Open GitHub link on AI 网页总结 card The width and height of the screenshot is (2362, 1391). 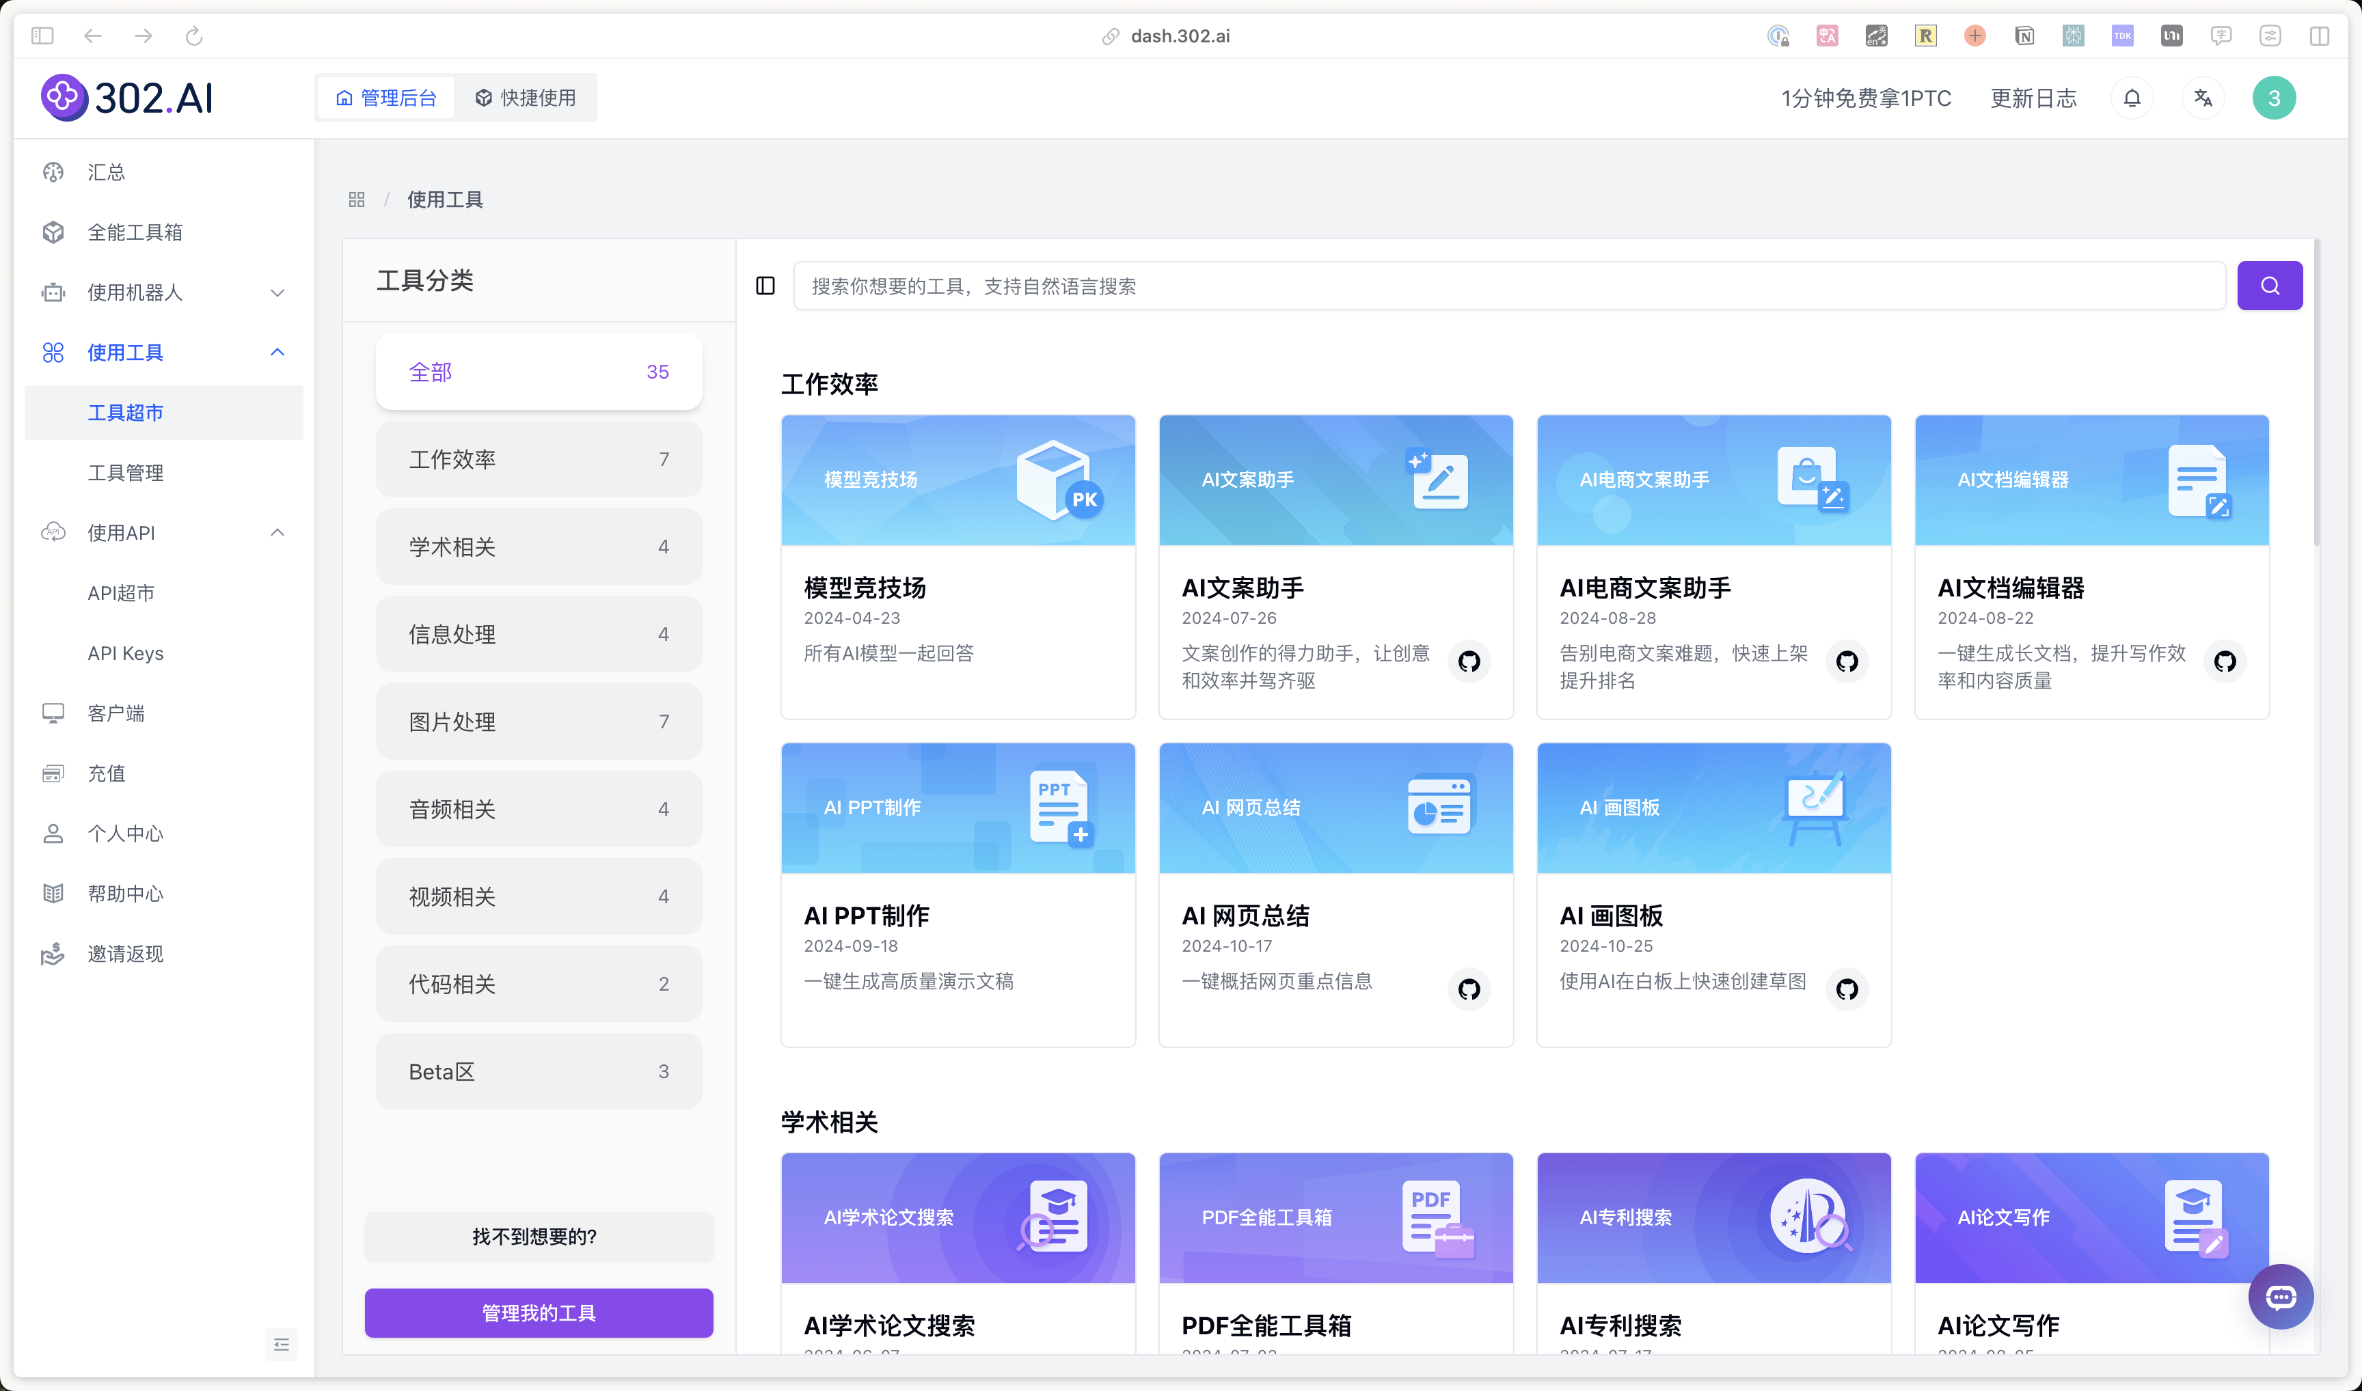pos(1469,989)
